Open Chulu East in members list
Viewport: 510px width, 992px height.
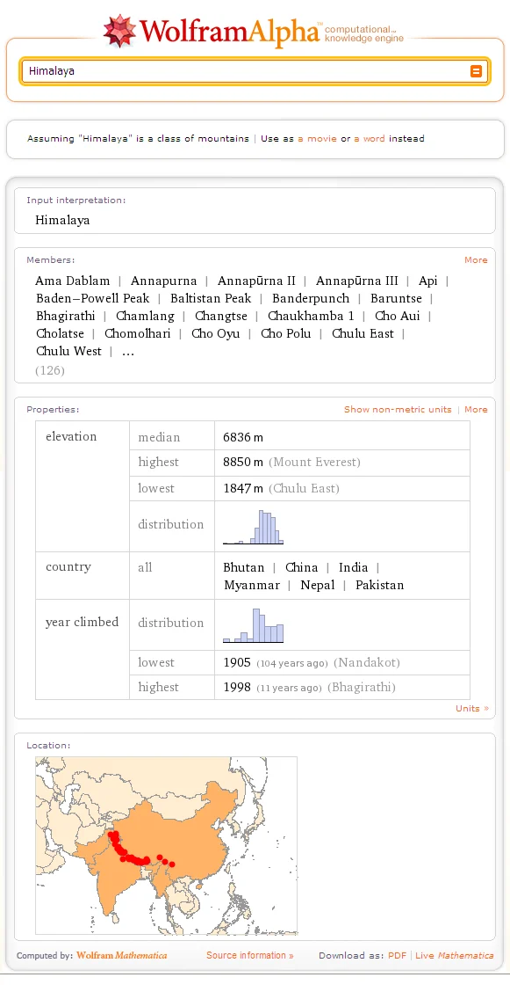coord(363,333)
